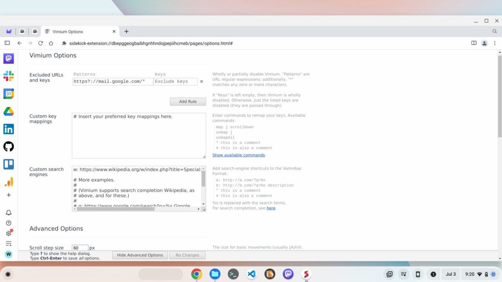This screenshot has width=502, height=282.
Task: Click the Add Rule button
Action: (x=188, y=101)
